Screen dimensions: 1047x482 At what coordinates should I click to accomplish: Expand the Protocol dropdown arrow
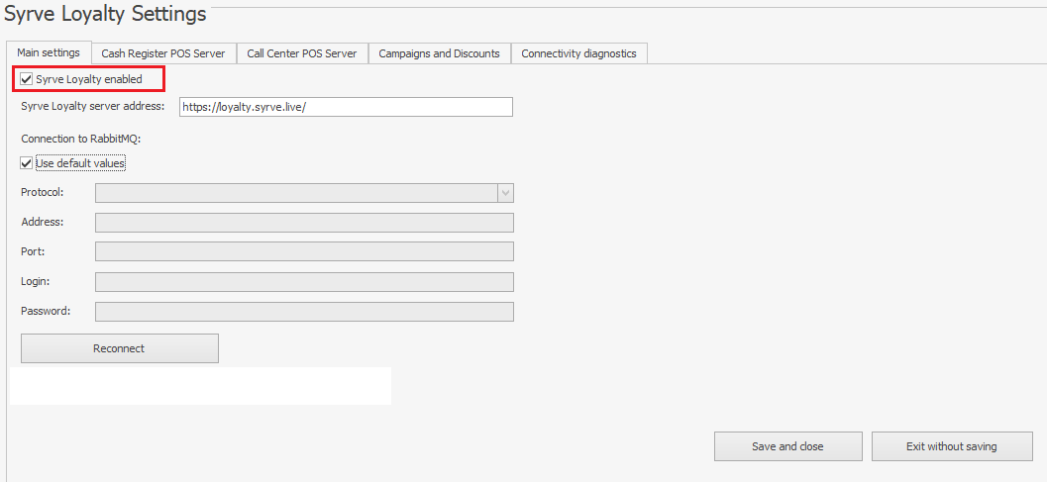[505, 193]
